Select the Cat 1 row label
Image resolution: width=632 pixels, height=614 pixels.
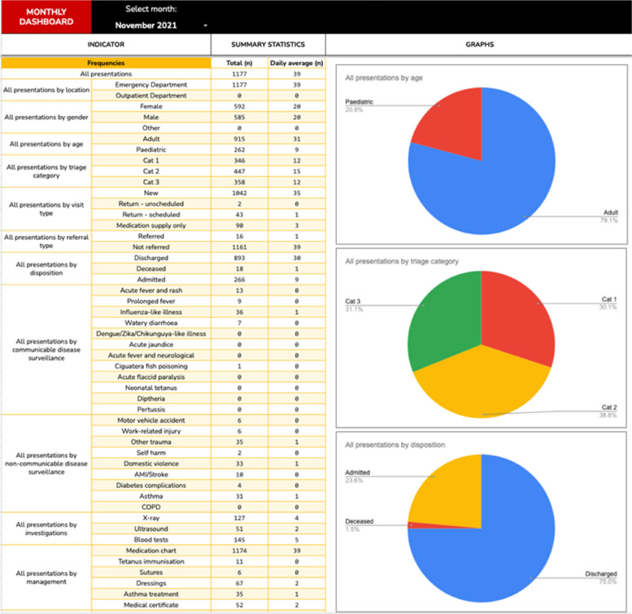pyautogui.click(x=151, y=160)
